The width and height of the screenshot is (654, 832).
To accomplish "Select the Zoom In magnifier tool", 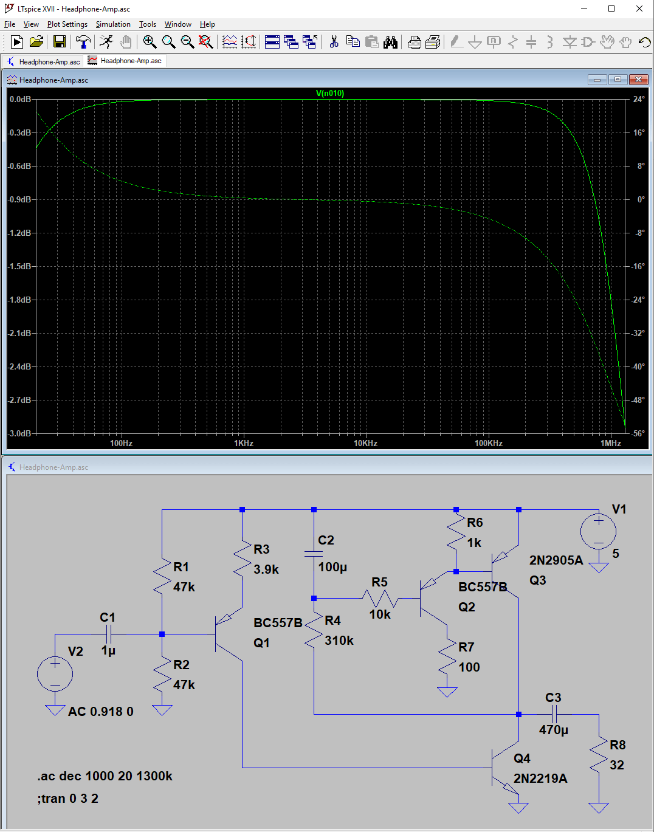I will pos(150,42).
